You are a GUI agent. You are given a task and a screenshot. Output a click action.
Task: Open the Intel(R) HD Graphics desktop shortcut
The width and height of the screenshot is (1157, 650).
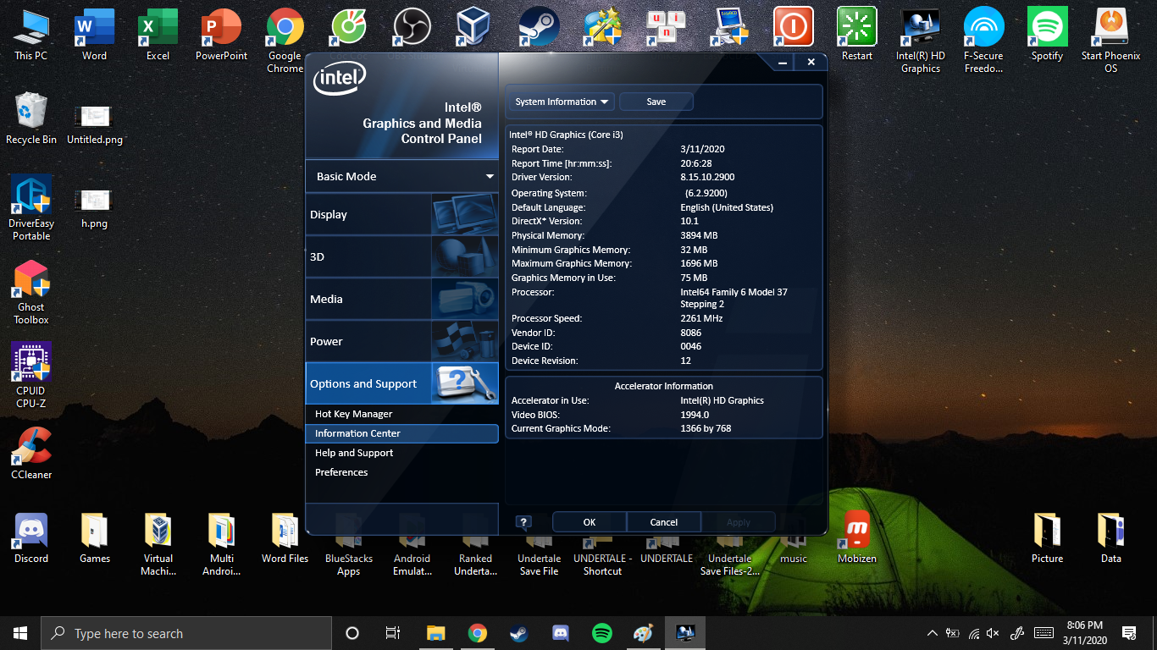[x=921, y=40]
